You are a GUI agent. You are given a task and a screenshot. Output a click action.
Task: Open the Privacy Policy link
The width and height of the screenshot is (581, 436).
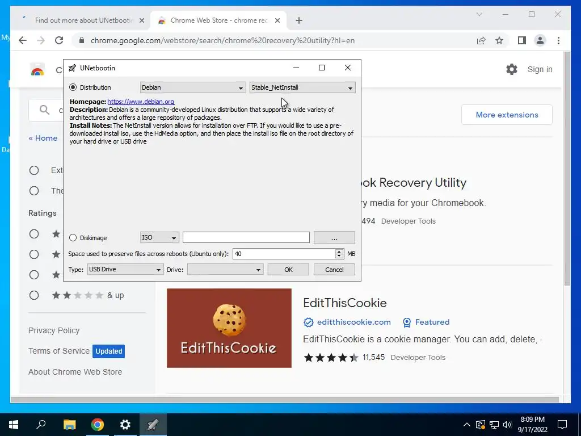point(54,330)
